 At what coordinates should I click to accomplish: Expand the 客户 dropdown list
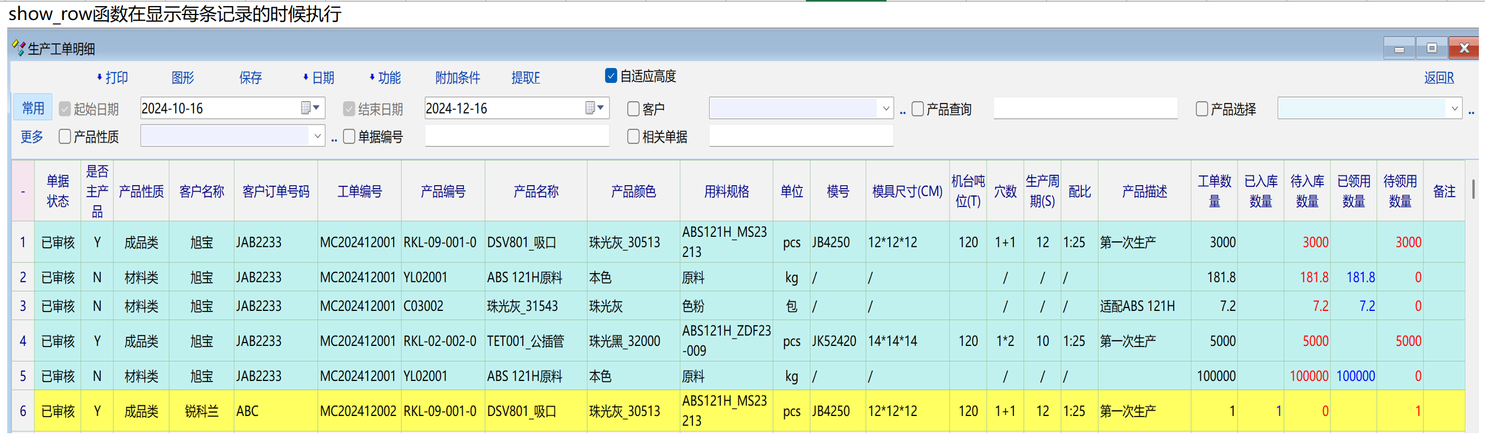pos(885,108)
